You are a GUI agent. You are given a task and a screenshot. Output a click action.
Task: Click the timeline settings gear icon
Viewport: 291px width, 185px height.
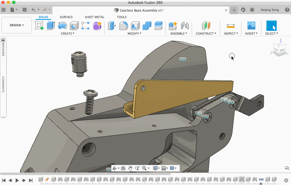(286, 180)
